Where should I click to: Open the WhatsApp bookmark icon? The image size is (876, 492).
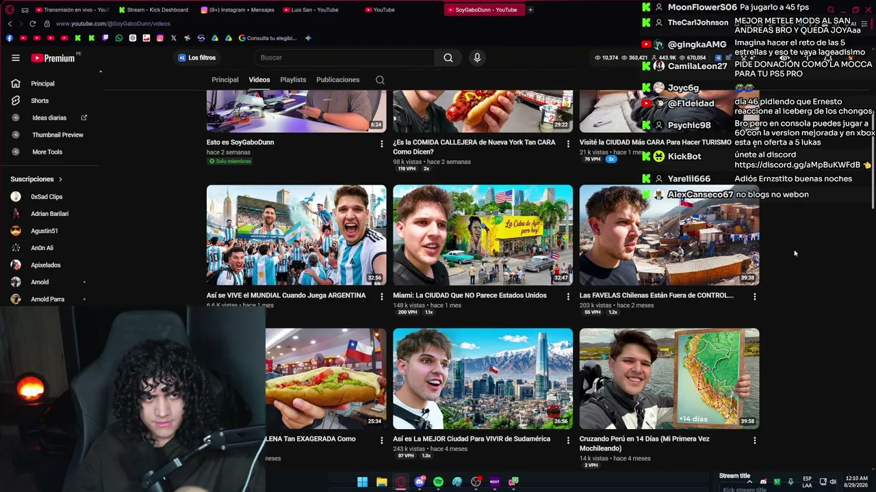point(119,38)
